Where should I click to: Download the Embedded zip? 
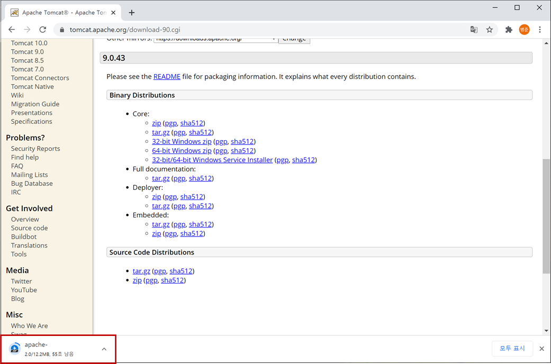(x=156, y=234)
